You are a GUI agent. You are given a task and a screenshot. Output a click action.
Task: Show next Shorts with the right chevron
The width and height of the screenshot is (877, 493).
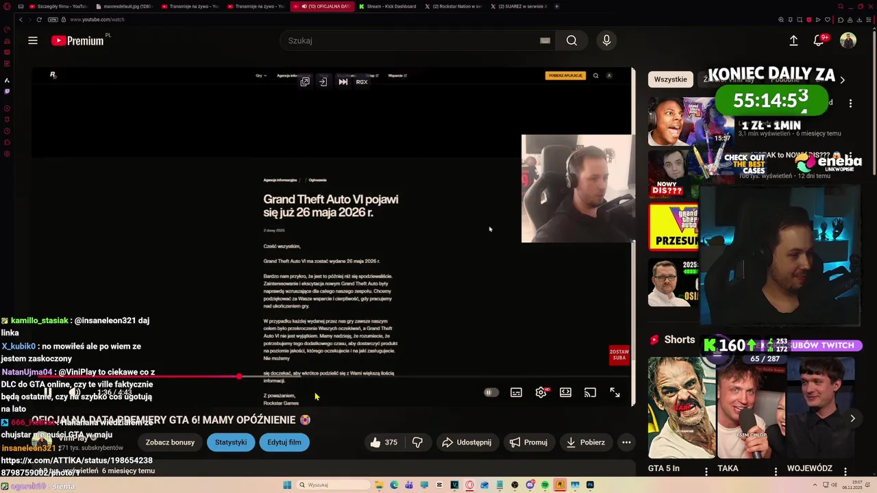[852, 418]
